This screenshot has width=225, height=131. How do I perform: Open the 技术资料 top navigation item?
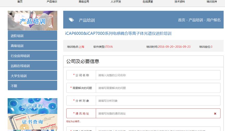point(180,2)
